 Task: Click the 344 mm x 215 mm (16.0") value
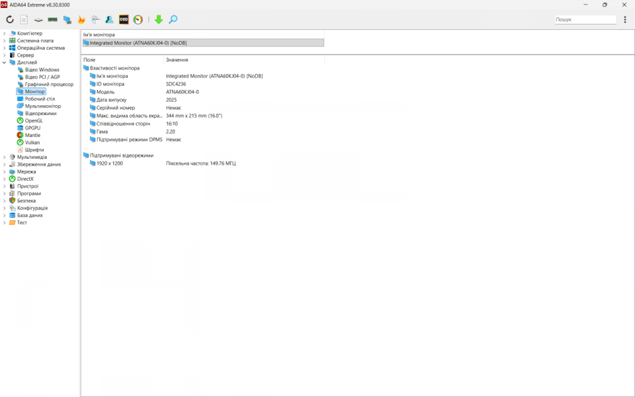pyautogui.click(x=194, y=116)
